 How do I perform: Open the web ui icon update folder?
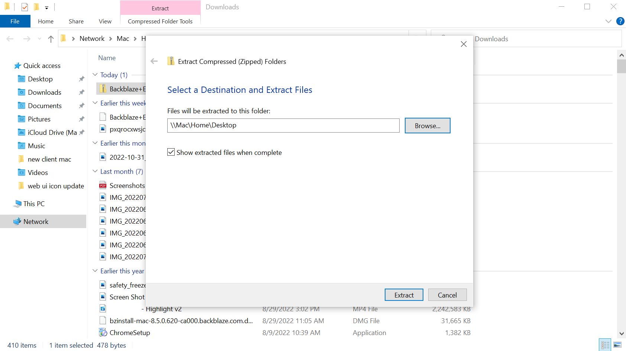[x=56, y=186]
